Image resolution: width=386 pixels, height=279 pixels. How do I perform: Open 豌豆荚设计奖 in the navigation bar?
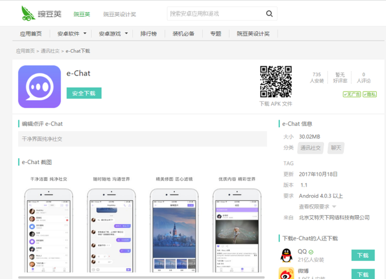tap(253, 34)
